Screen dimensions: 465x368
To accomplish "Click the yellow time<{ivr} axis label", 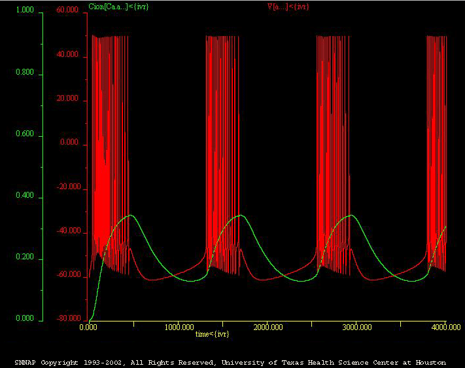I will [x=213, y=334].
